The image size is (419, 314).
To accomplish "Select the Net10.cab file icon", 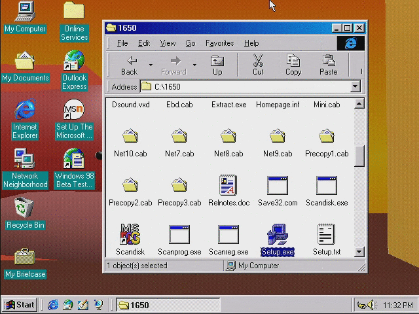I will click(x=130, y=135).
